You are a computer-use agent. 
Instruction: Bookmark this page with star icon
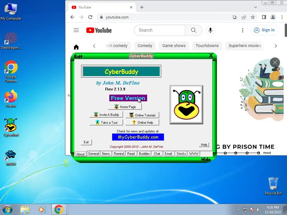[x=253, y=17]
